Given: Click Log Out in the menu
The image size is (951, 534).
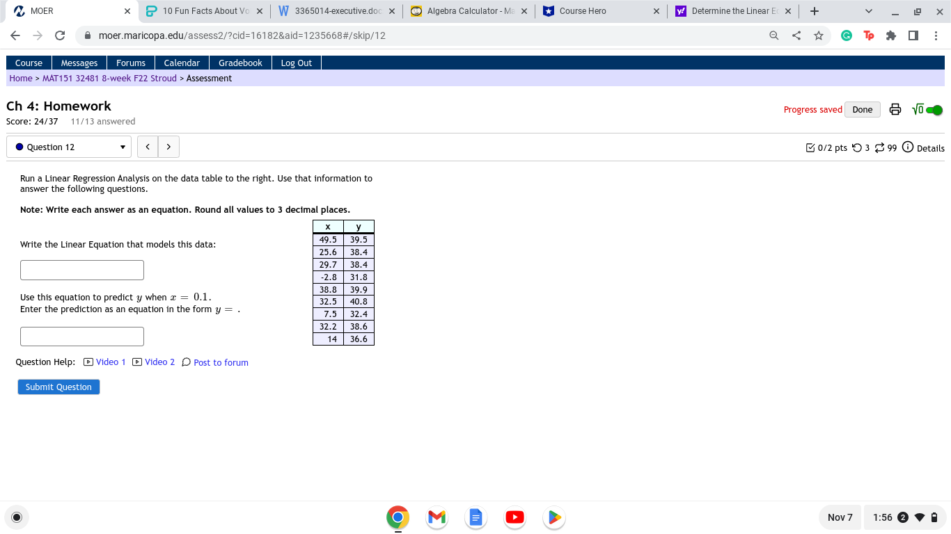Looking at the screenshot, I should 297,63.
